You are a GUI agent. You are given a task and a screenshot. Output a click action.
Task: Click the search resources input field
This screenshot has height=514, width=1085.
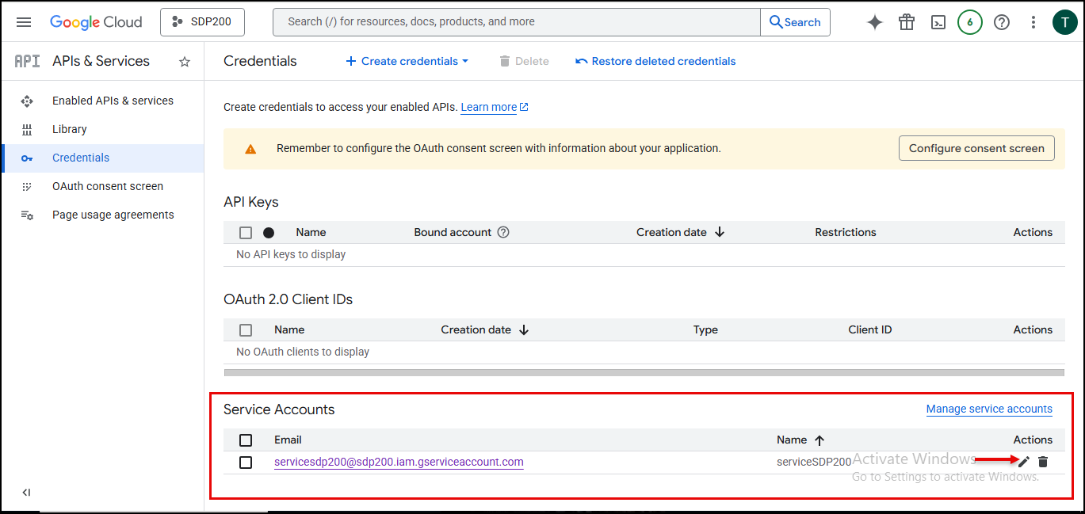tap(515, 22)
